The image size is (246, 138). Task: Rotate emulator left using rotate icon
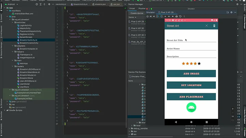click(x=158, y=16)
